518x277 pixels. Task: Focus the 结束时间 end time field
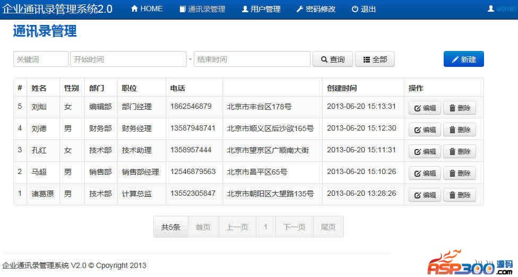(252, 59)
